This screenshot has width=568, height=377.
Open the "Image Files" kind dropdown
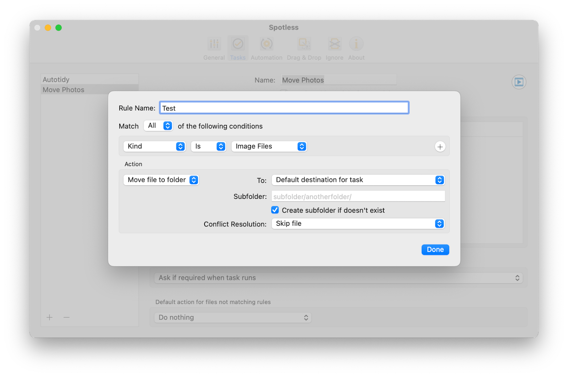point(269,146)
